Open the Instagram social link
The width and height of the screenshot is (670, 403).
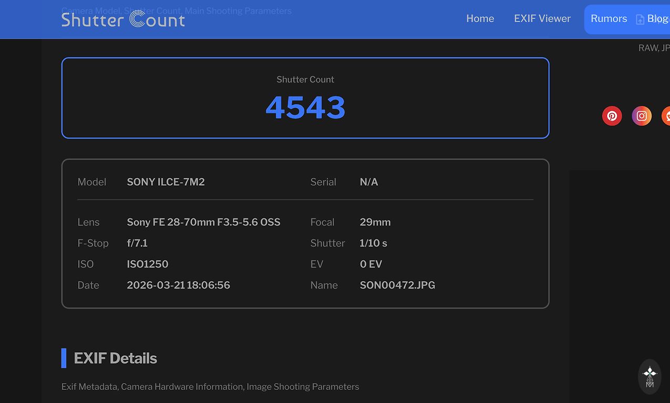[x=641, y=116]
